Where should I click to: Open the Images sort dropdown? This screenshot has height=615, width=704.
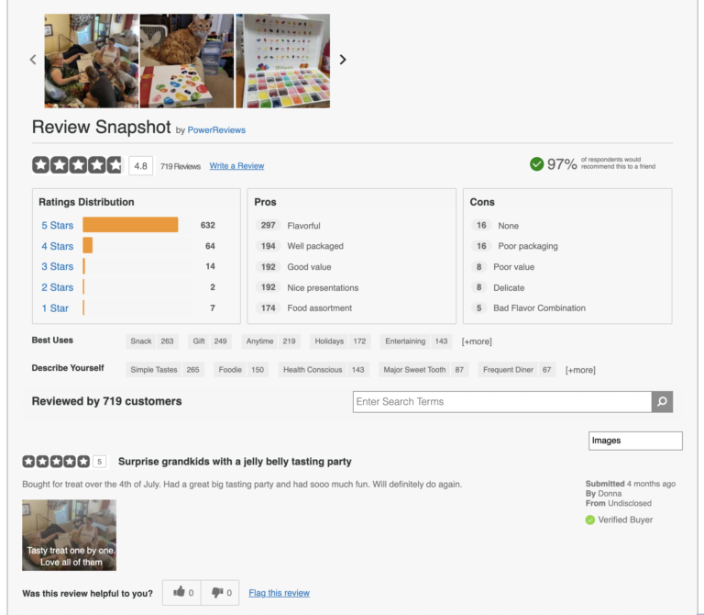pyautogui.click(x=635, y=441)
